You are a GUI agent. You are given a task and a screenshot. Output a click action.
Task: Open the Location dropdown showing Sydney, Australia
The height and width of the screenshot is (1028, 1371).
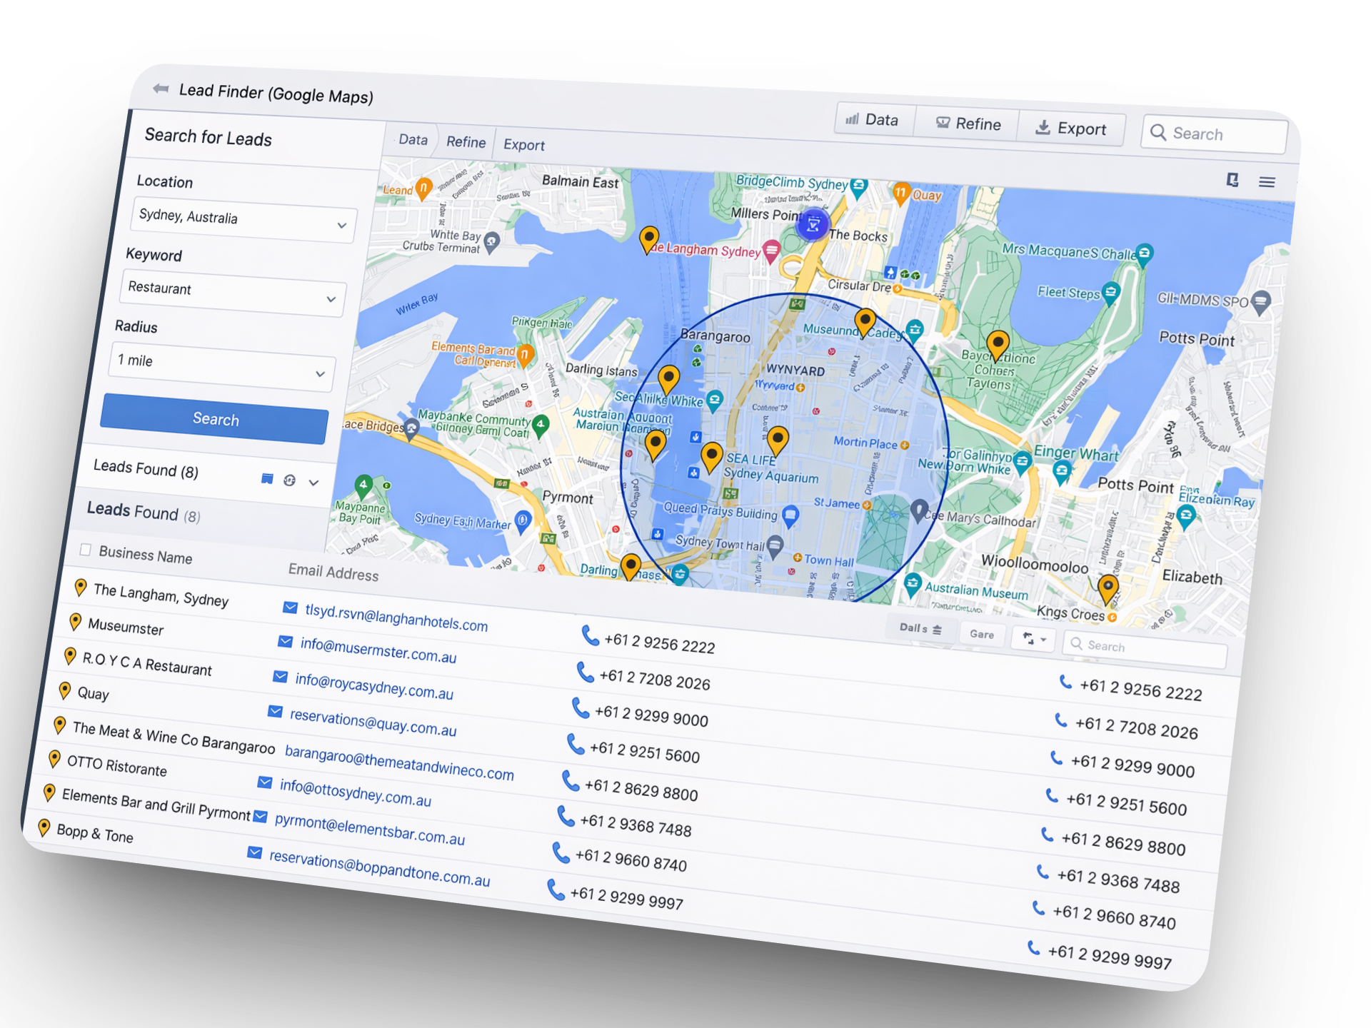pos(243,221)
